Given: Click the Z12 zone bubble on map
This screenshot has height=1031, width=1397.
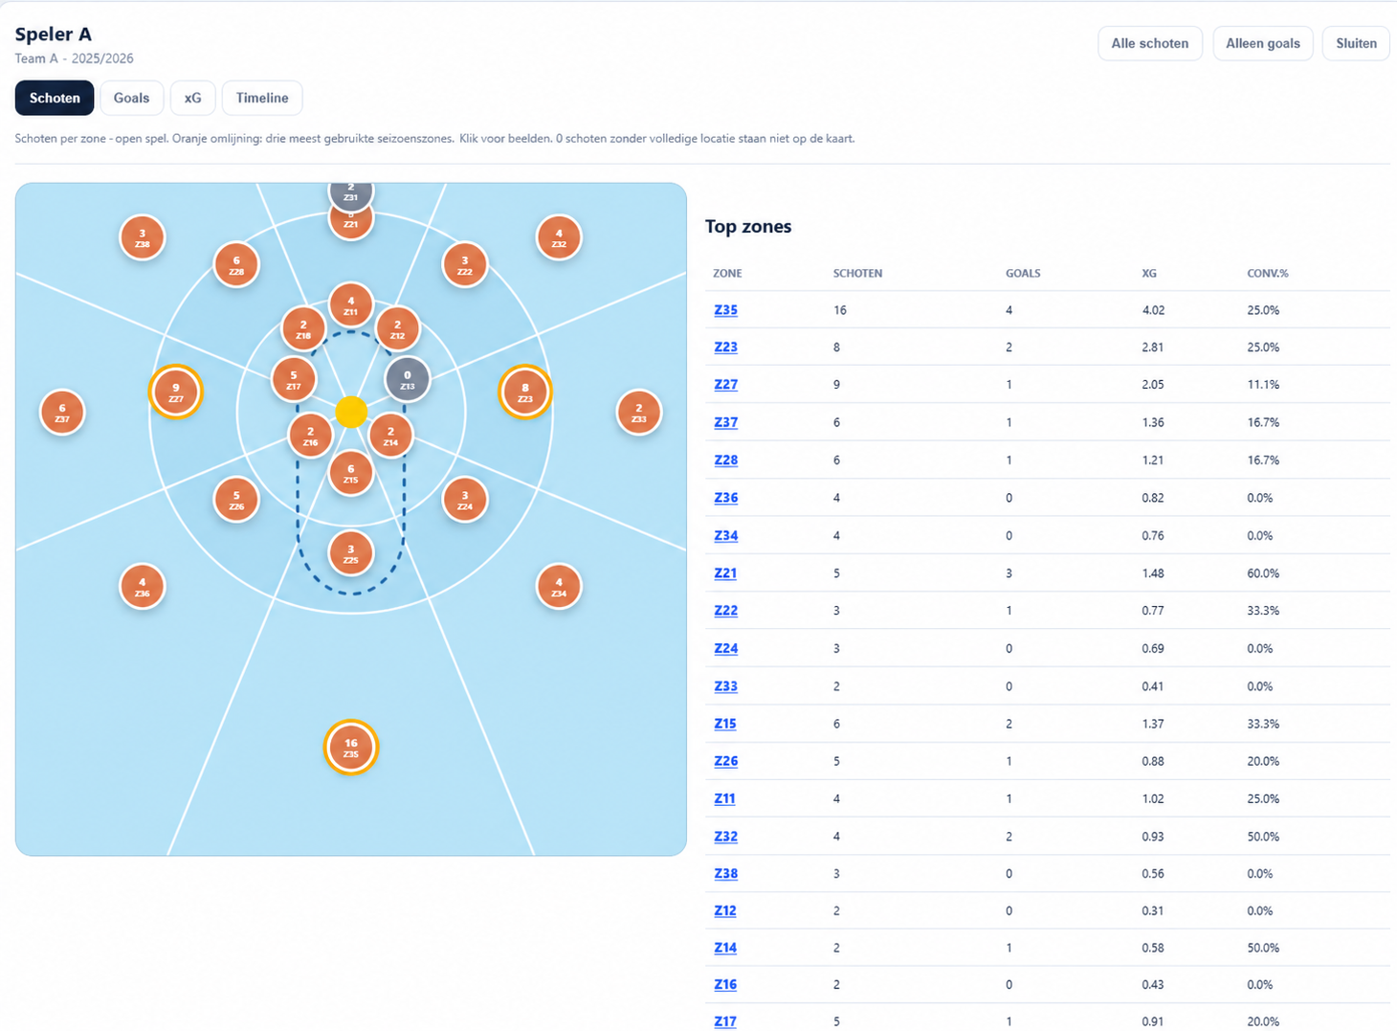Looking at the screenshot, I should (398, 329).
